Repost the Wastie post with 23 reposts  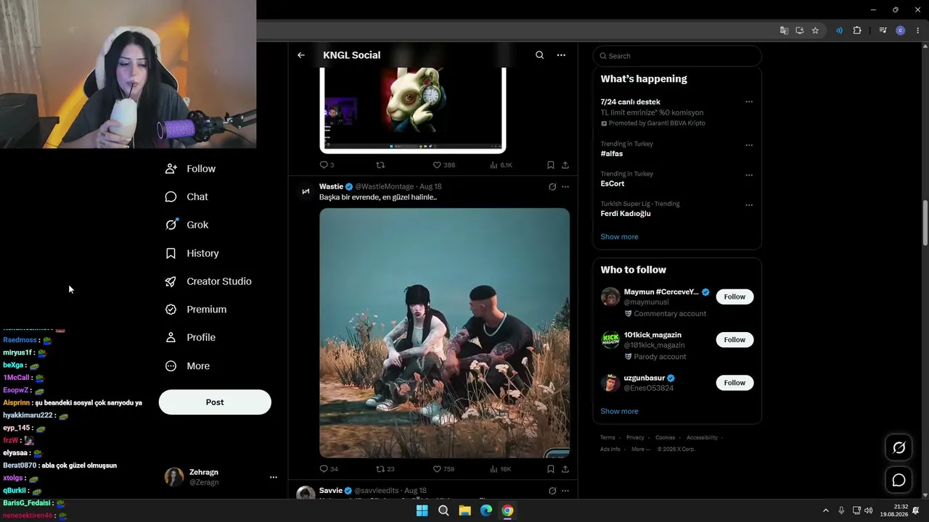click(x=385, y=469)
